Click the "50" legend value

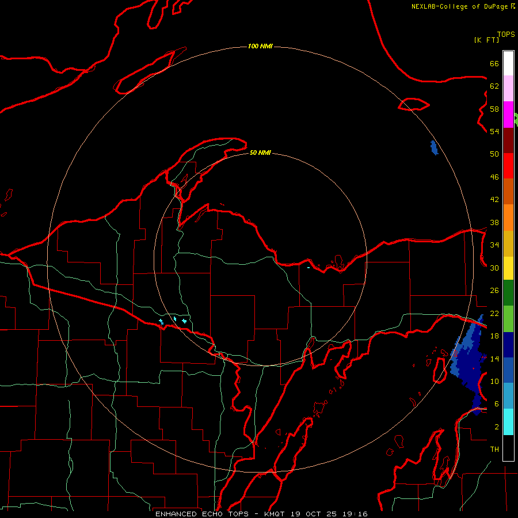point(494,154)
